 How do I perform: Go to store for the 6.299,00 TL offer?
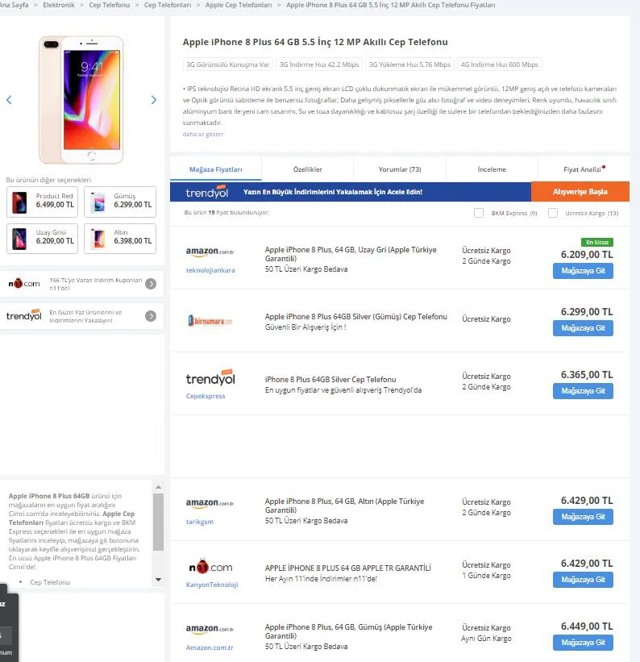(x=583, y=328)
